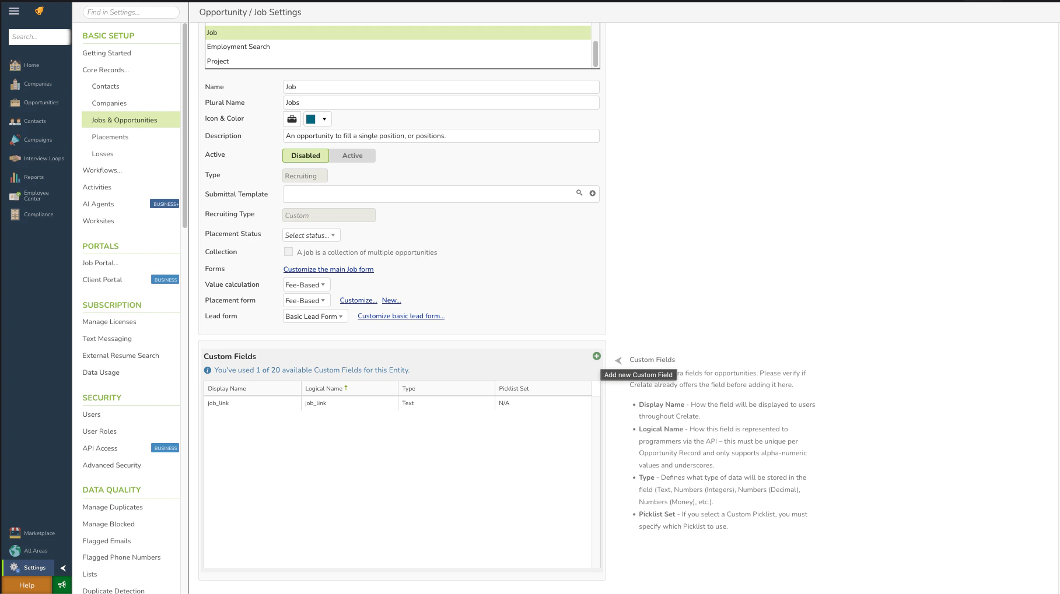This screenshot has height=594, width=1060.
Task: Keep the Job entity Disabled
Action: 305,155
